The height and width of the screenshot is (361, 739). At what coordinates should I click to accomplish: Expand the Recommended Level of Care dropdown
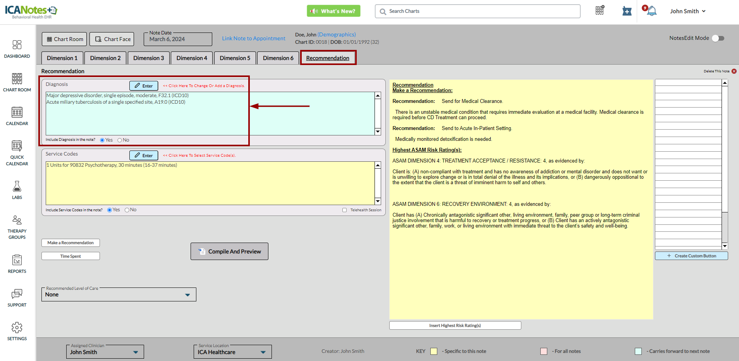[x=187, y=295]
